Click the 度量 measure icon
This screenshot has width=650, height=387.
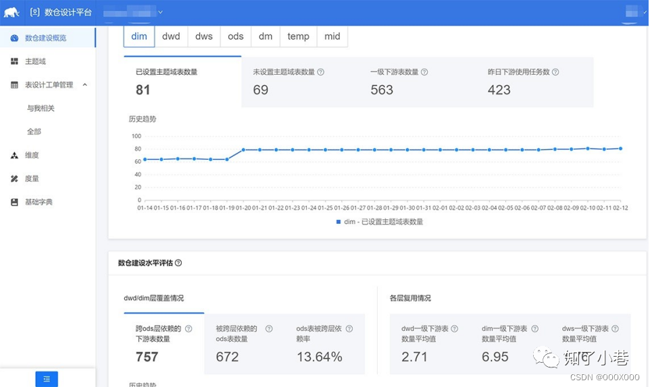tap(14, 179)
